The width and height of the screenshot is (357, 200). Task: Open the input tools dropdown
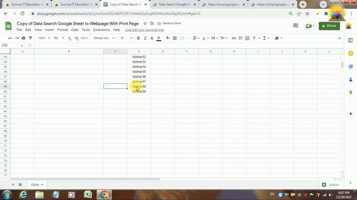pyautogui.click(x=278, y=38)
